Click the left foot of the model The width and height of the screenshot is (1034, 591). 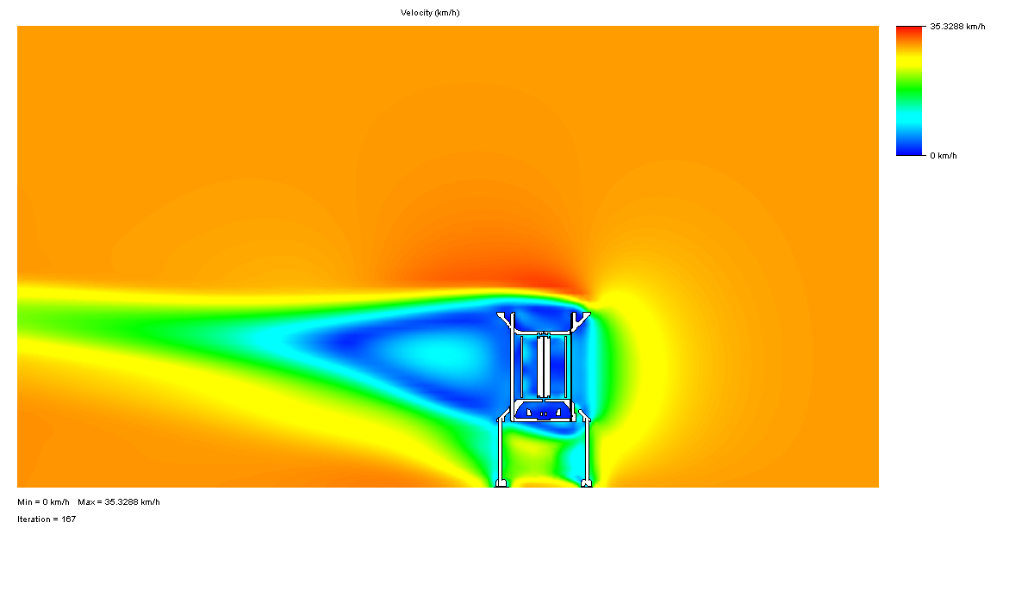click(x=501, y=483)
